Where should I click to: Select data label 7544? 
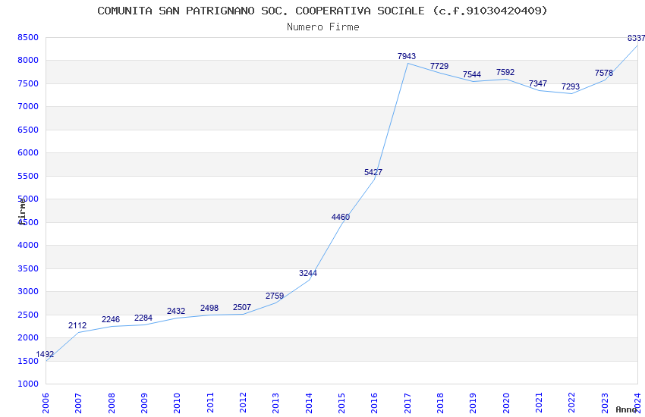472,74
